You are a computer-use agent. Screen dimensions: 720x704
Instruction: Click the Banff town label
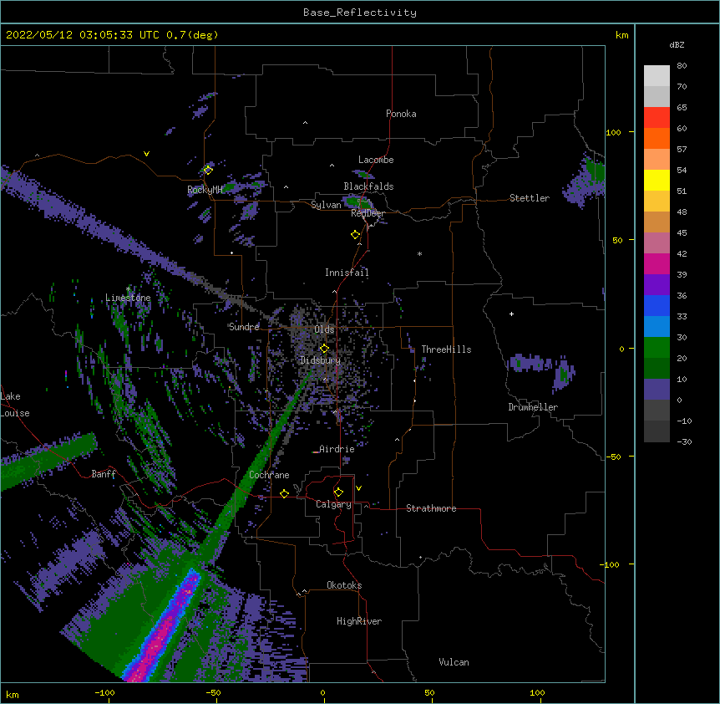104,474
